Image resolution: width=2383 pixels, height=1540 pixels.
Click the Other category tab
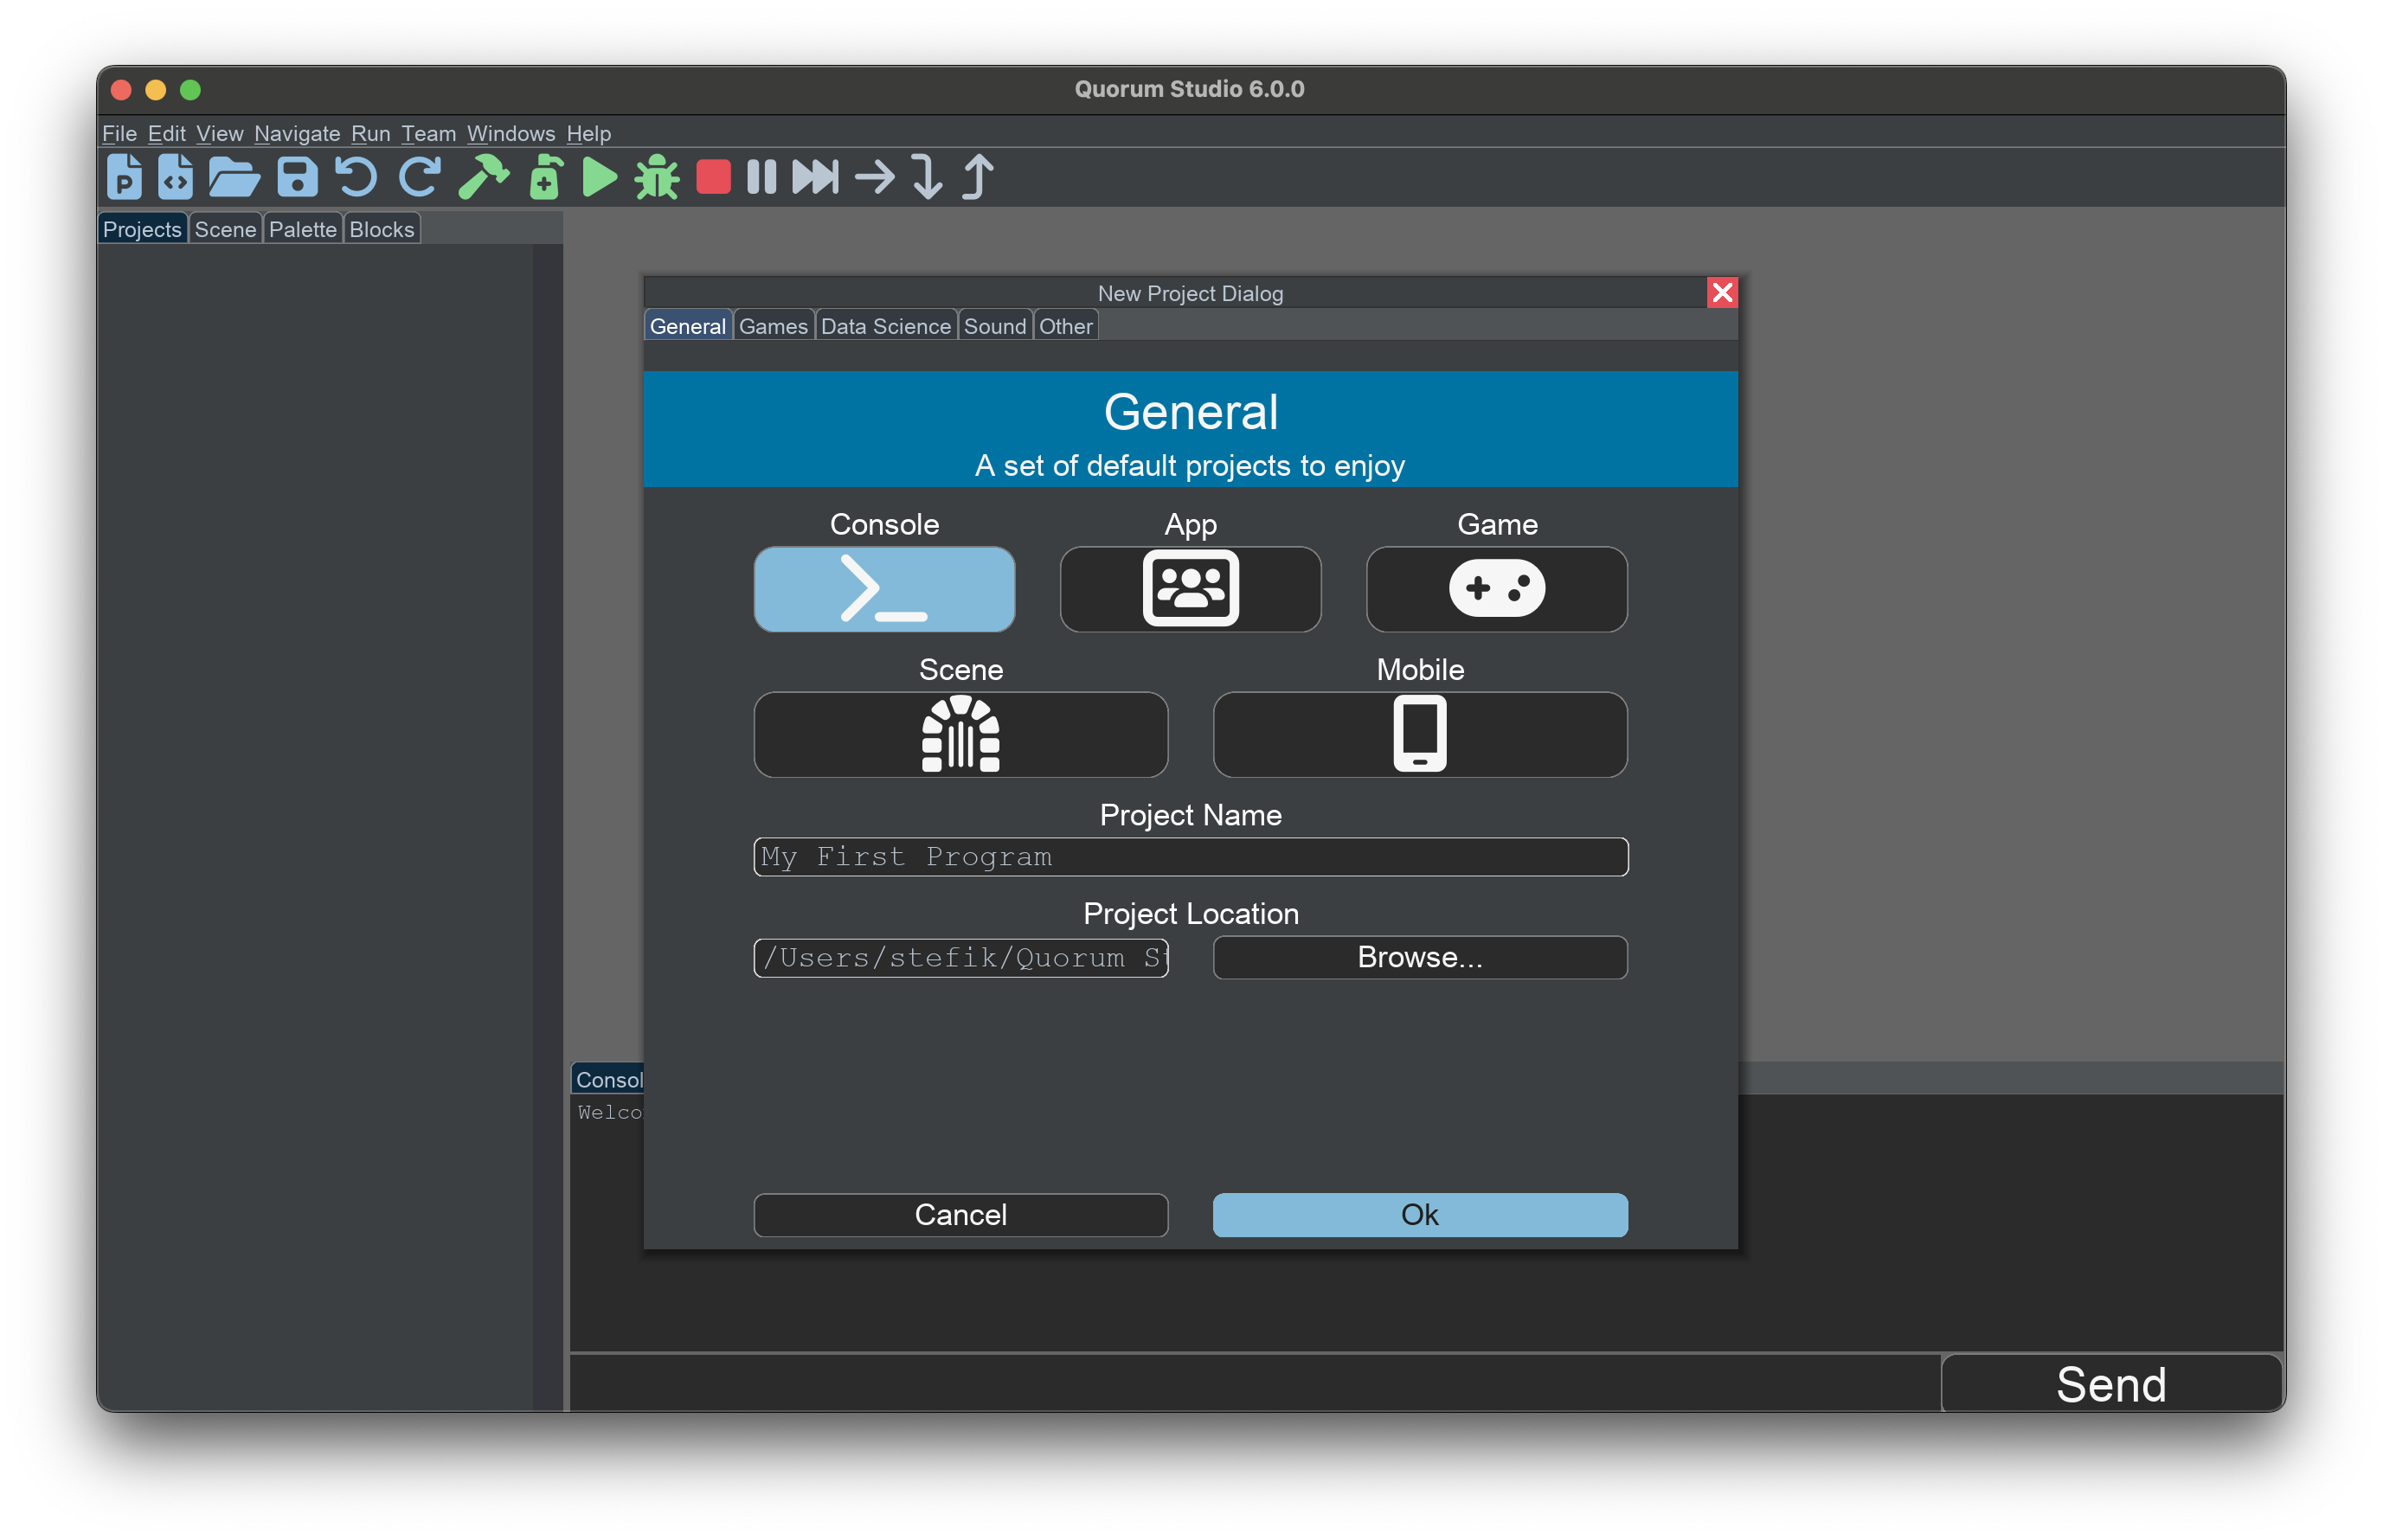(1066, 328)
